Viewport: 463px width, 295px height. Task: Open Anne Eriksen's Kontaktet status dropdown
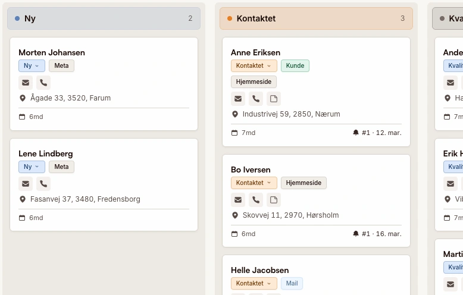pyautogui.click(x=254, y=66)
